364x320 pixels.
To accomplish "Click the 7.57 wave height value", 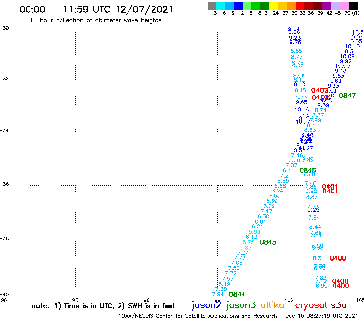I will 227,279.
